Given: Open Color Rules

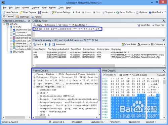Looking at the screenshot, I should click(x=129, y=45).
